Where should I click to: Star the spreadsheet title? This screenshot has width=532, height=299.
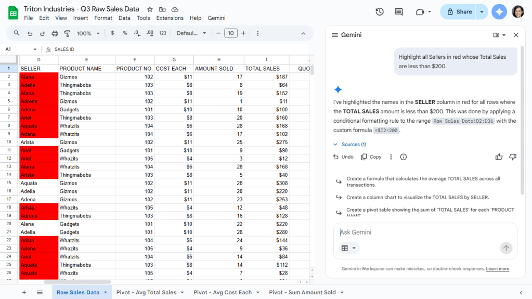click(150, 9)
